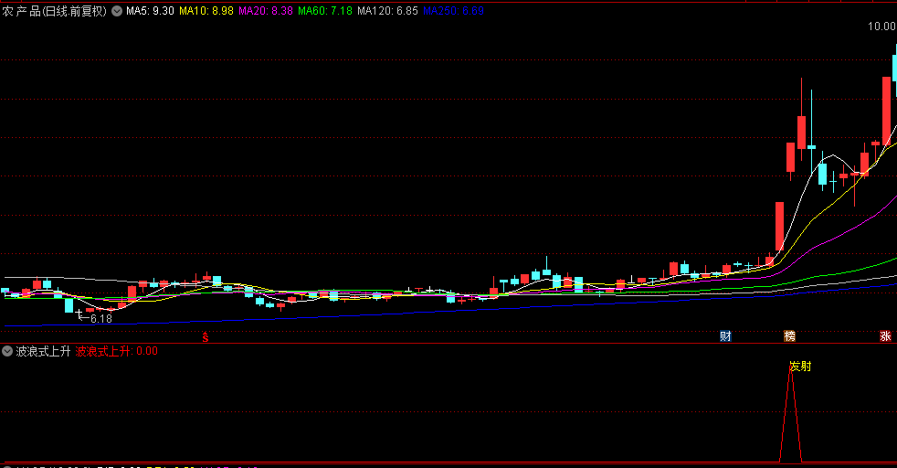This screenshot has width=897, height=468.
Task: Click the 6.18 lowest price label
Action: click(x=101, y=319)
